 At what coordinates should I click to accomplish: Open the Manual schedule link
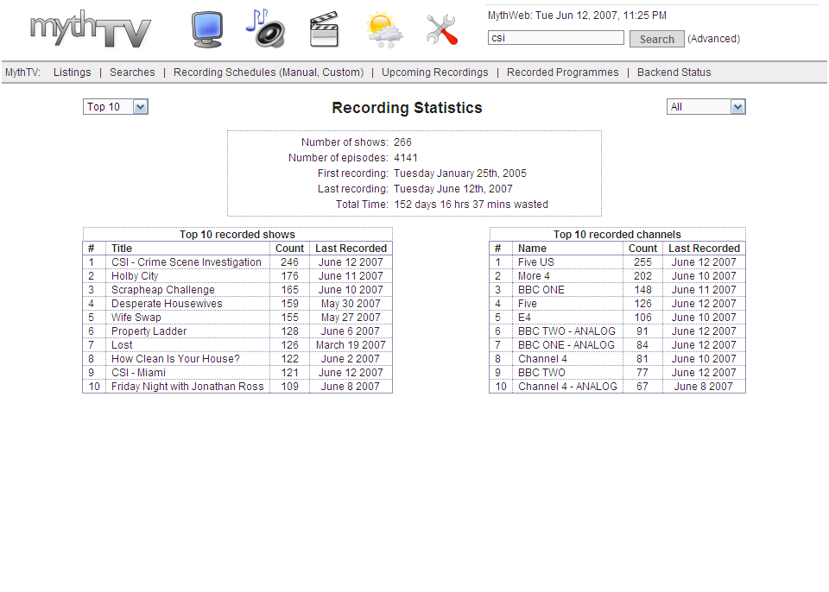click(x=300, y=72)
